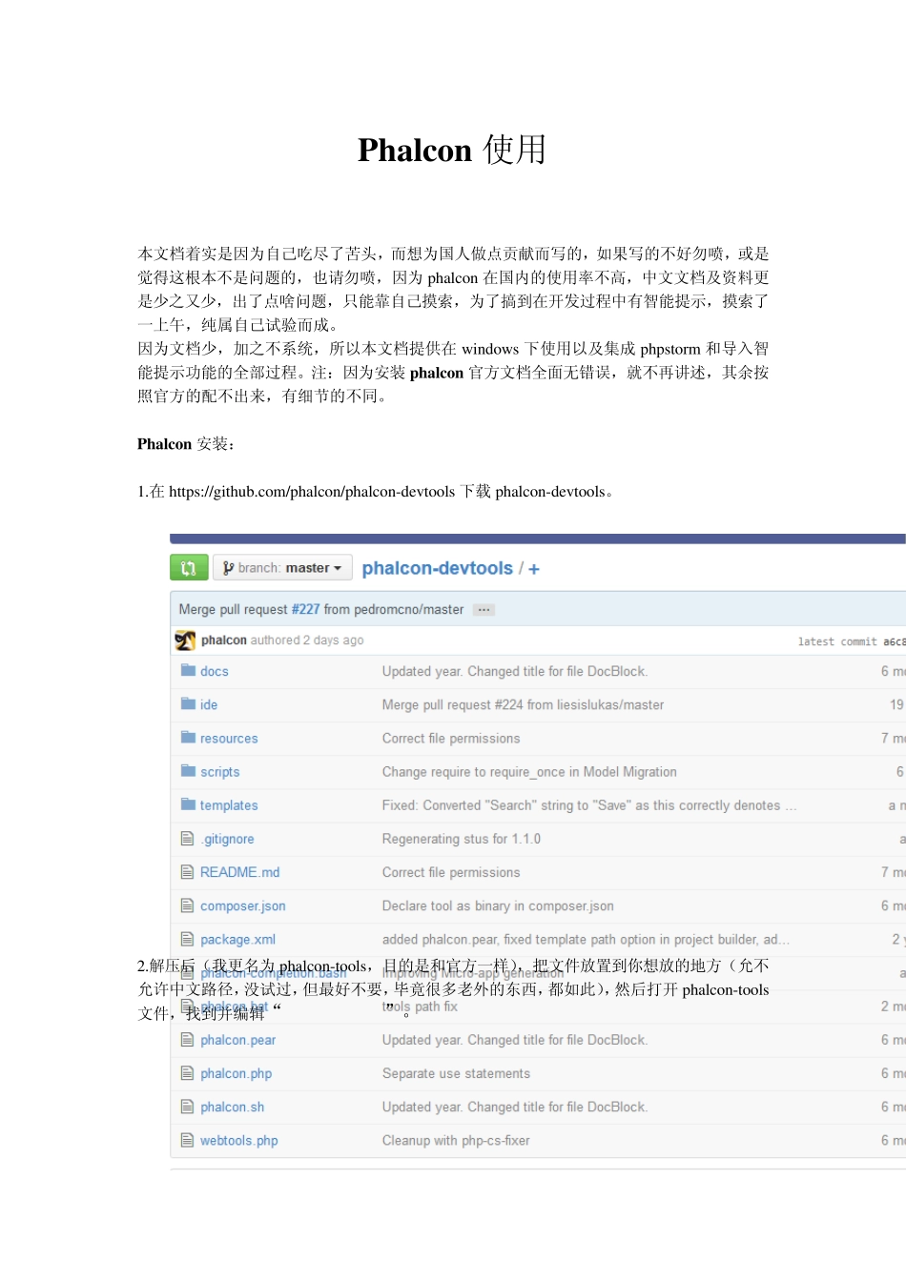Click the green compare branches icon button
This screenshot has width=906, height=1281.
click(189, 568)
